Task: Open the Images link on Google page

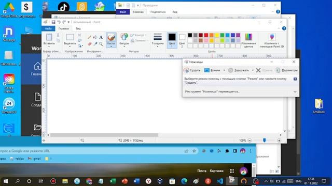Action: tap(216, 171)
